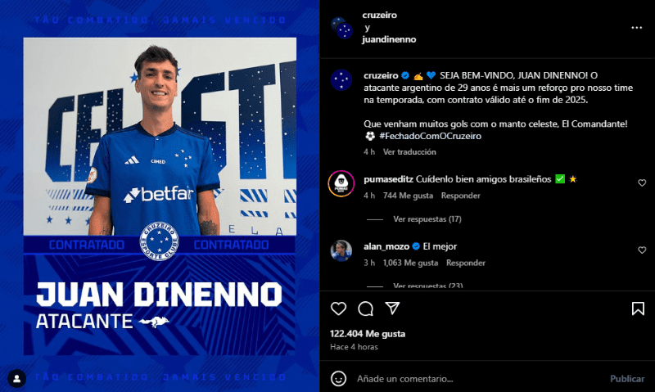The width and height of the screenshot is (655, 392).
Task: Like the alan_mozo comment
Action: click(642, 250)
